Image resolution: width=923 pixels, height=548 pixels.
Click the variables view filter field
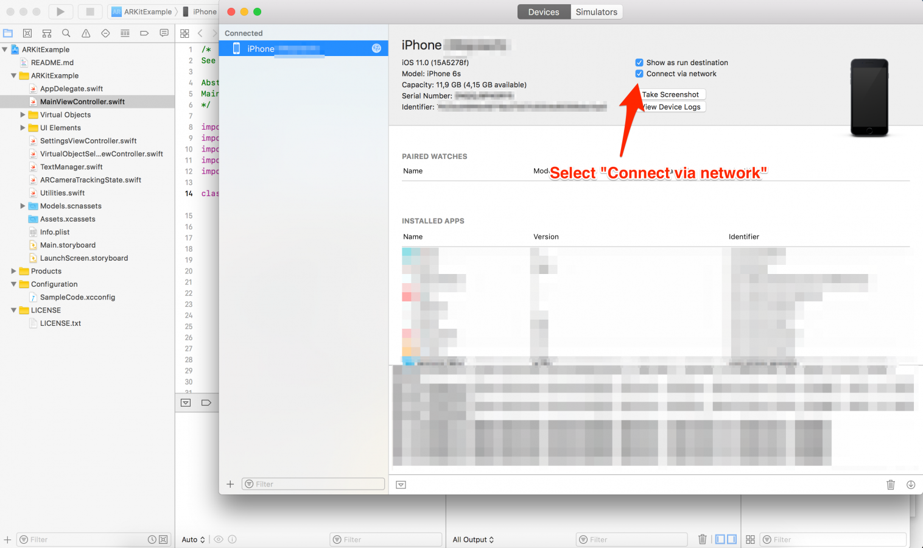tap(386, 539)
